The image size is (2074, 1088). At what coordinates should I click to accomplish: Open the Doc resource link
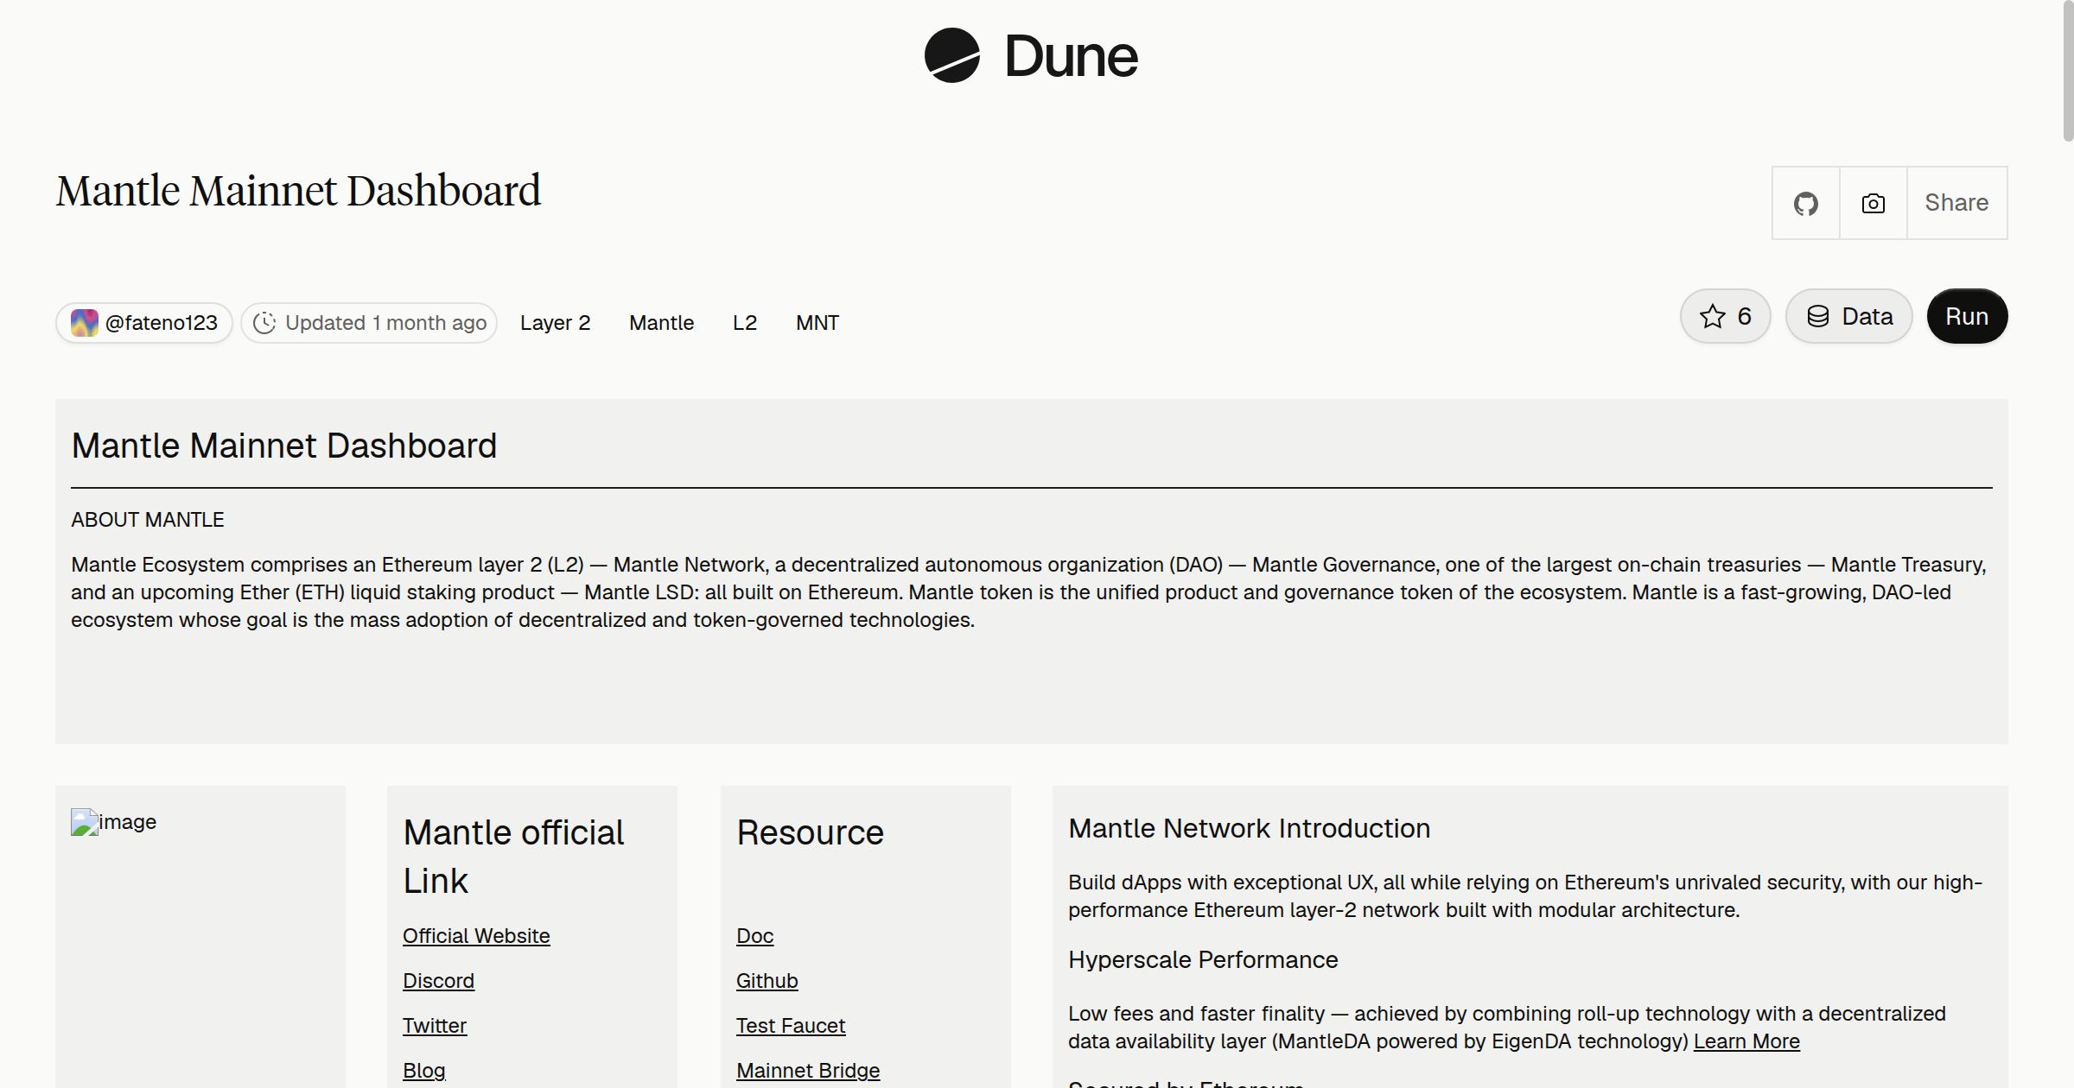(754, 936)
